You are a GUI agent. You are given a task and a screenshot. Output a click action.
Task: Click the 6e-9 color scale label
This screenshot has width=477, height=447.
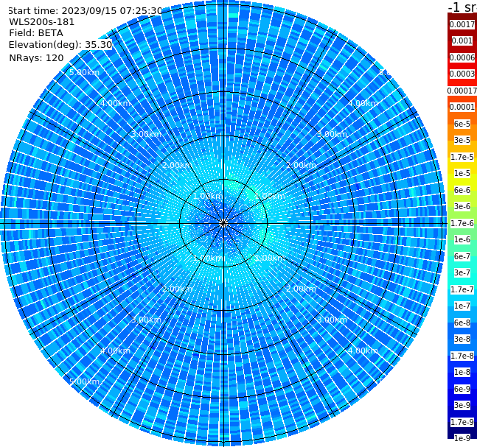point(462,389)
